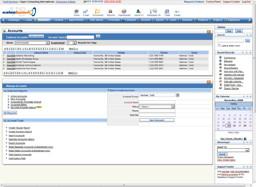Close the Support Center sidebar panel
The height and width of the screenshot is (187, 256).
pyautogui.click(x=251, y=167)
